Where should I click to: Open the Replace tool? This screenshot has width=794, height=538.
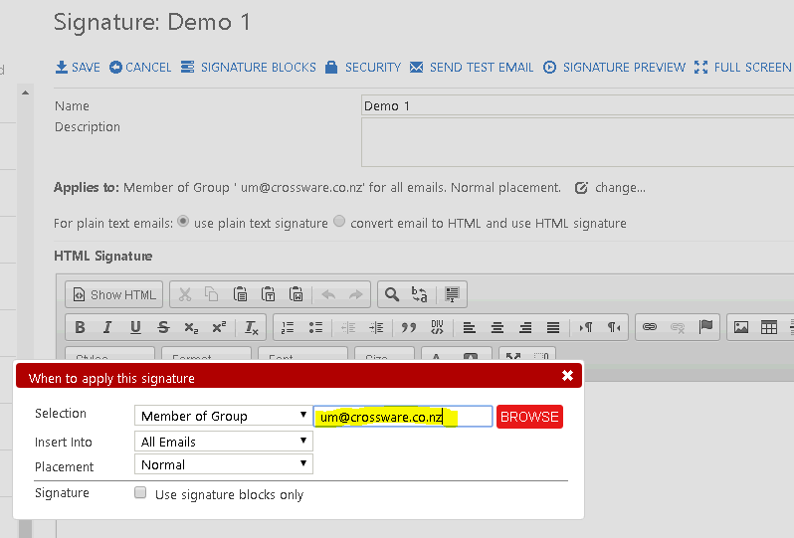pyautogui.click(x=419, y=294)
